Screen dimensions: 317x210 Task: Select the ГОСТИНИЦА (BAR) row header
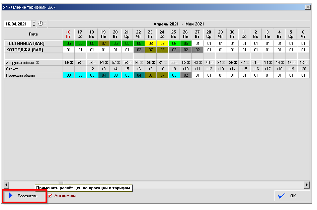point(33,44)
